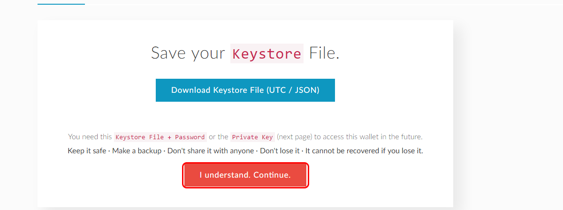563x210 pixels.
Task: Click the '(next page)' text
Action: 294,137
